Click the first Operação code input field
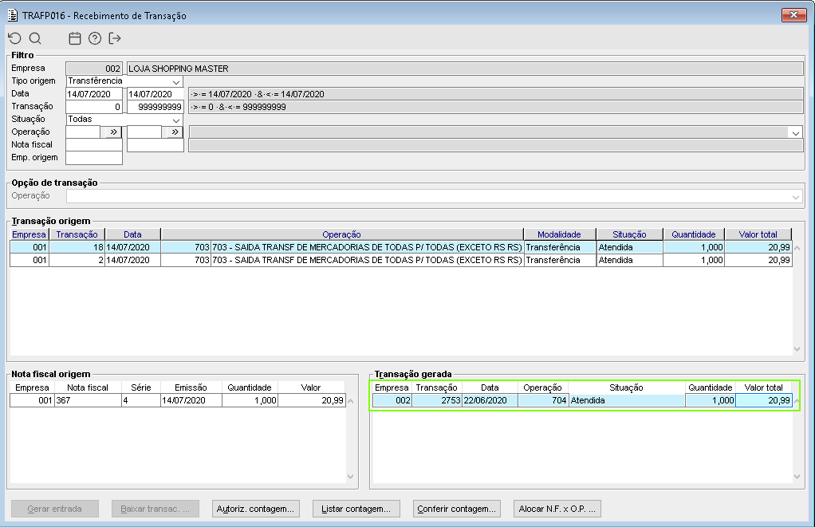 [x=83, y=132]
